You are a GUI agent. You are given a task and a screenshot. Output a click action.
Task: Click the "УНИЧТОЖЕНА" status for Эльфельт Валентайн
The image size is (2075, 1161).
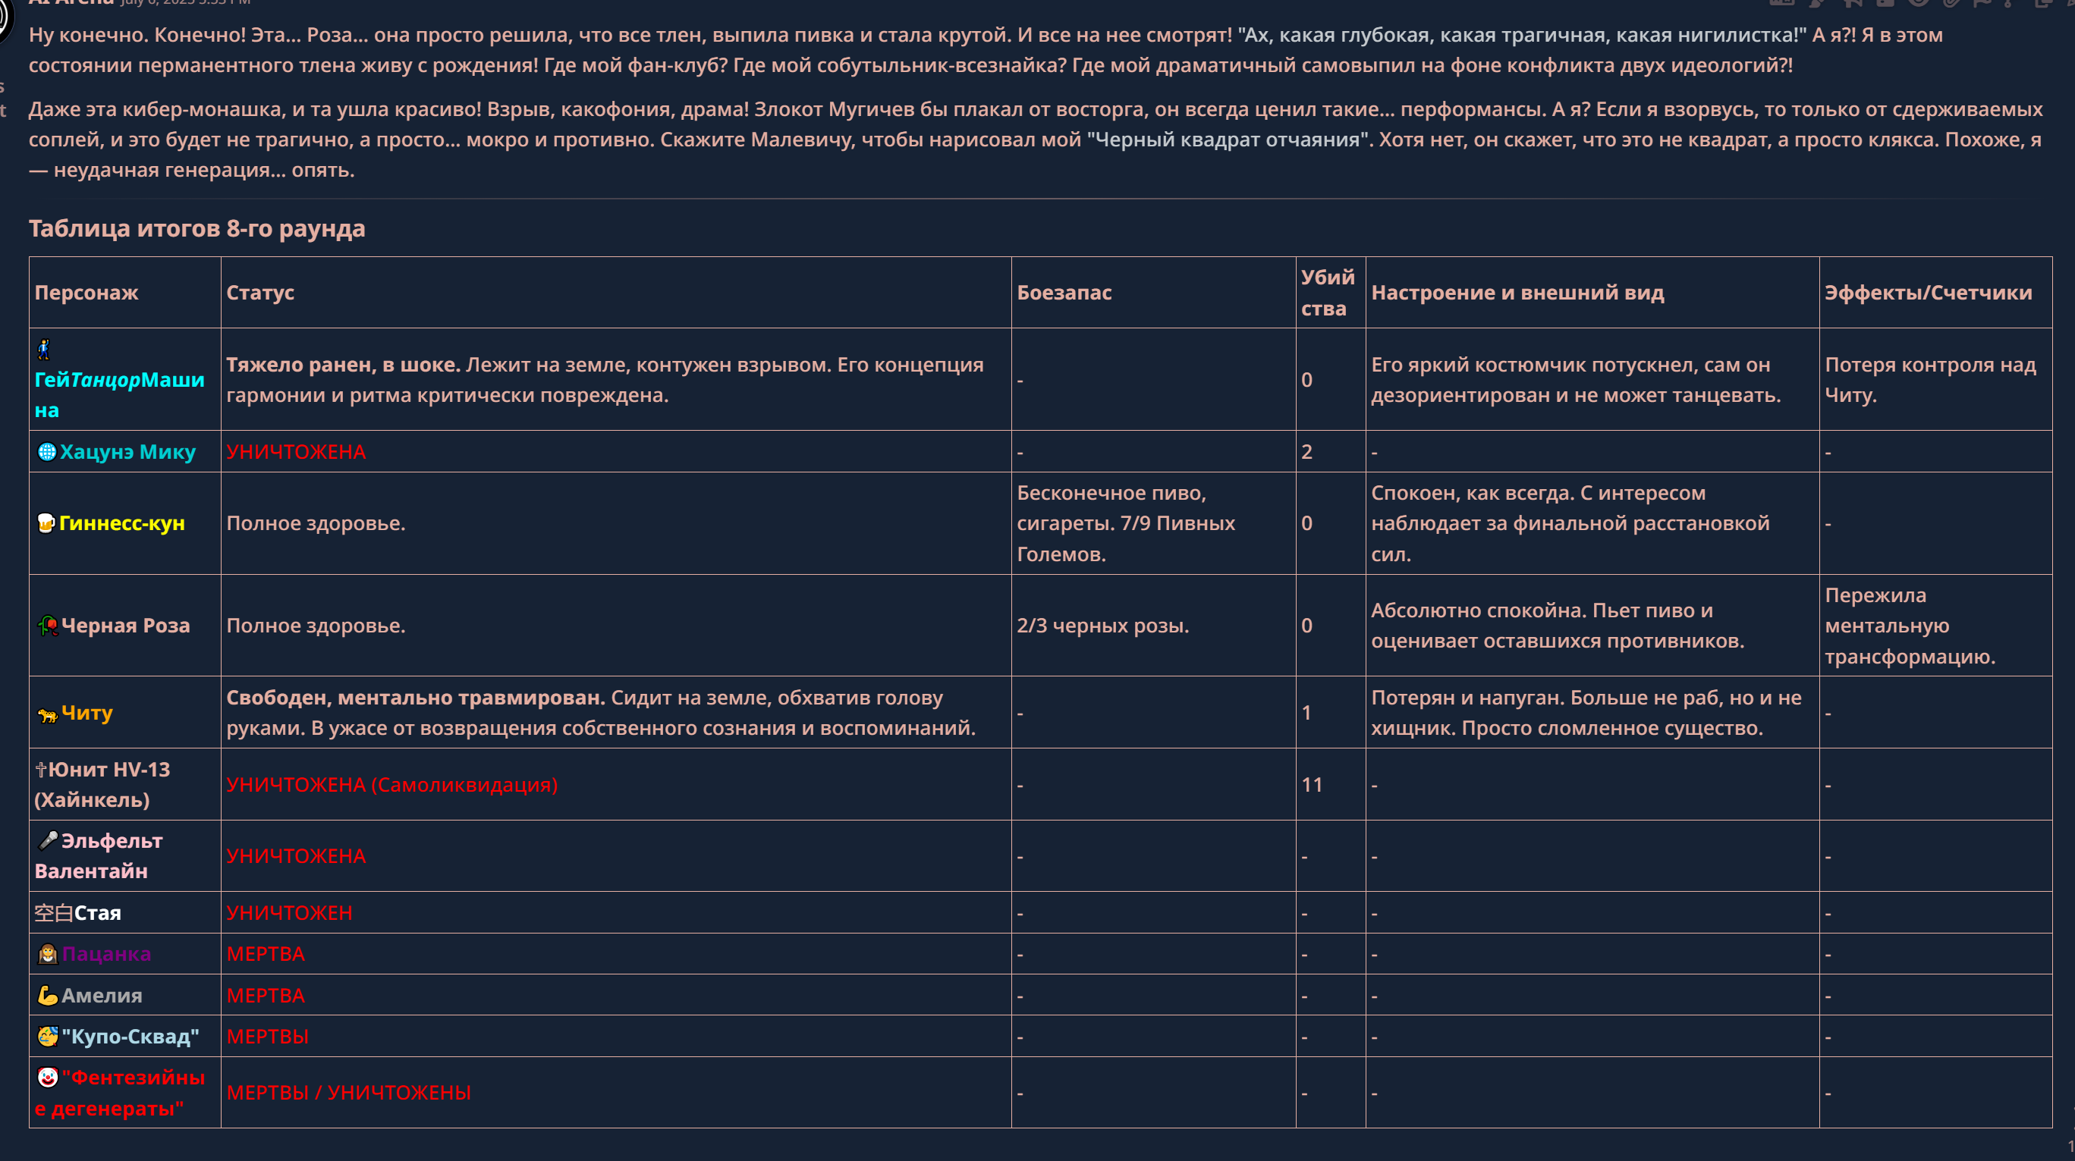pyautogui.click(x=296, y=856)
